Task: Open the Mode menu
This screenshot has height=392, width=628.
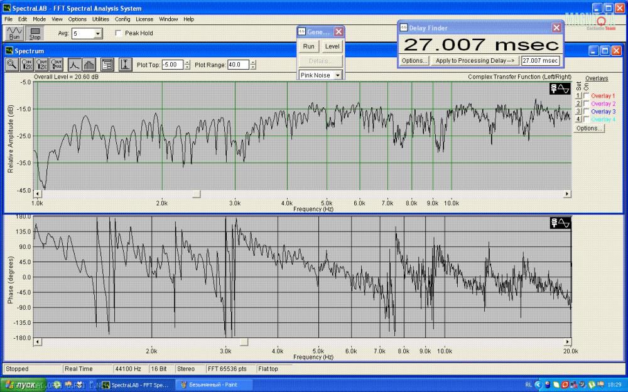Action: tap(39, 19)
